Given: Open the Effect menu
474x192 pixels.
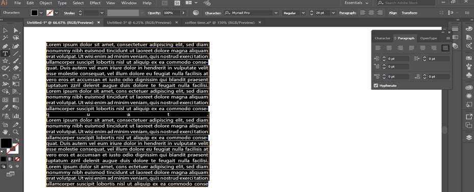Looking at the screenshot, I should [x=95, y=3].
